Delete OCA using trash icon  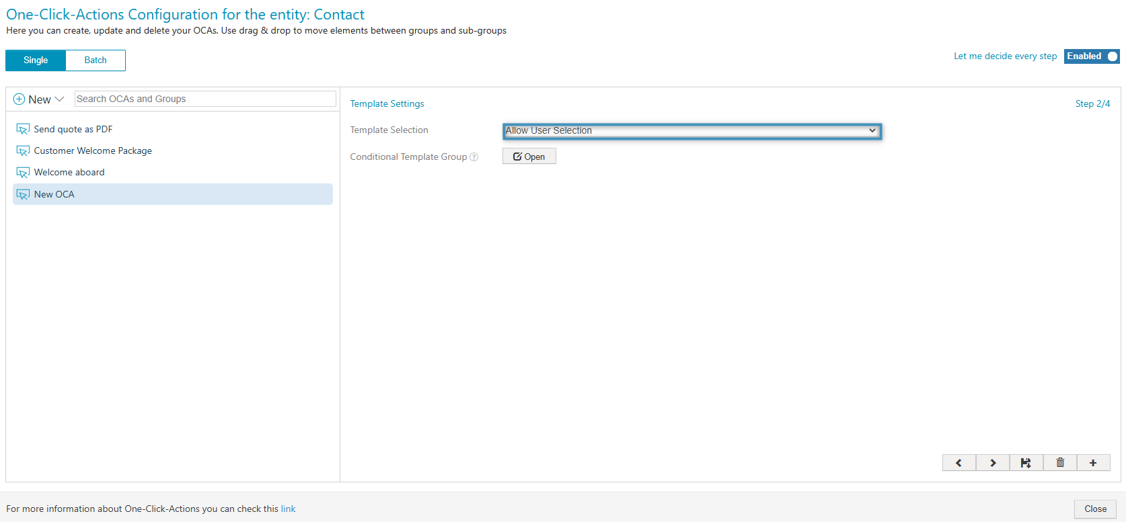(1060, 463)
